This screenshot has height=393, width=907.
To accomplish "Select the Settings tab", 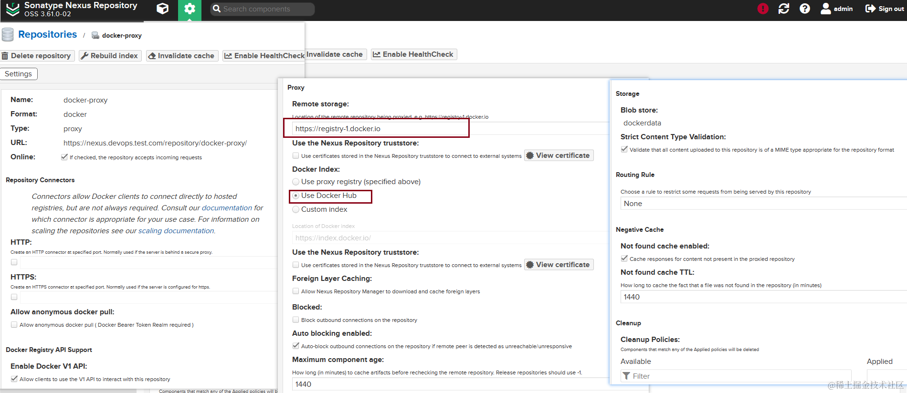I will [x=19, y=74].
